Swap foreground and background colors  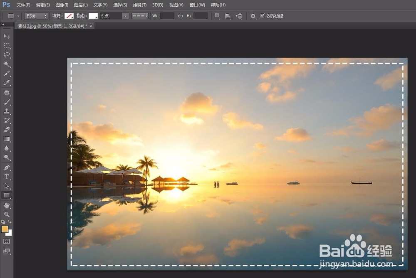(10, 222)
